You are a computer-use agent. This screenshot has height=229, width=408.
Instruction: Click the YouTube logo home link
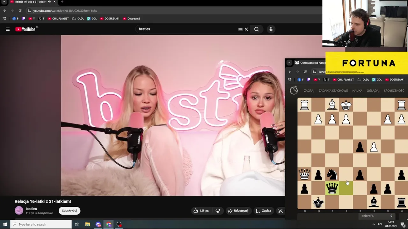[x=25, y=29]
